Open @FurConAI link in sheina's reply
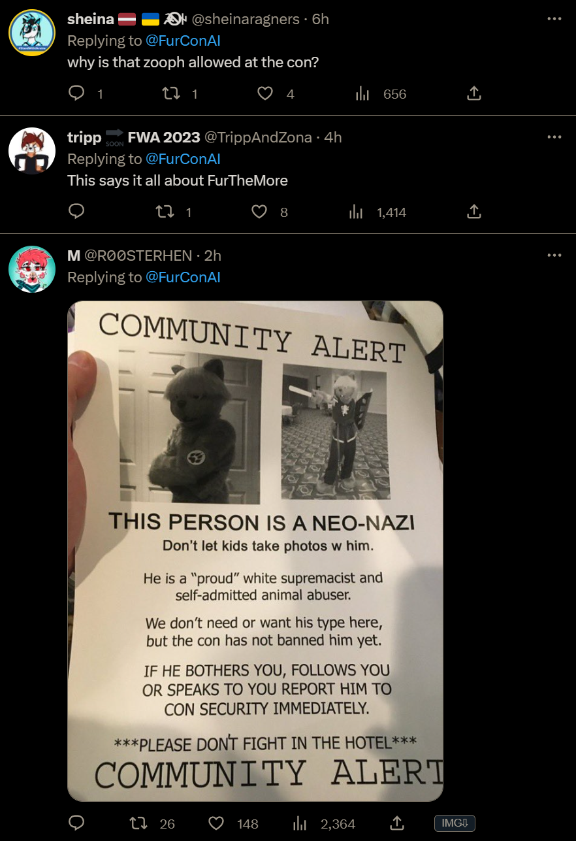 (183, 41)
